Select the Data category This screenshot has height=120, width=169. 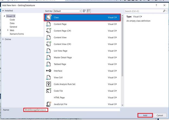click(12, 23)
